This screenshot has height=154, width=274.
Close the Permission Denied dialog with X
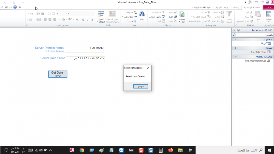pos(148,68)
